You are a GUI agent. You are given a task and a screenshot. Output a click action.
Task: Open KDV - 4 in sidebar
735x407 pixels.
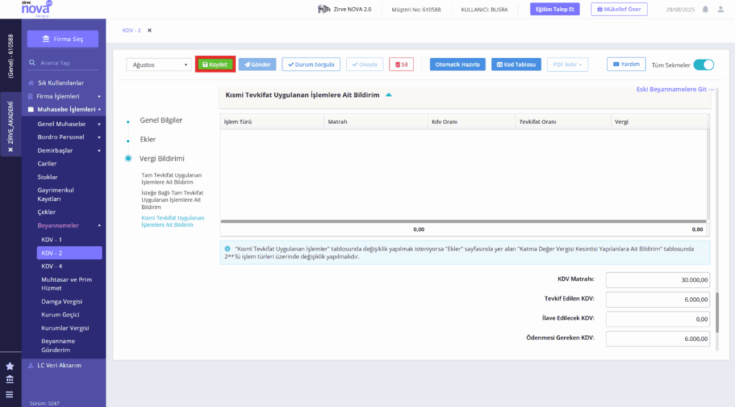click(x=52, y=266)
